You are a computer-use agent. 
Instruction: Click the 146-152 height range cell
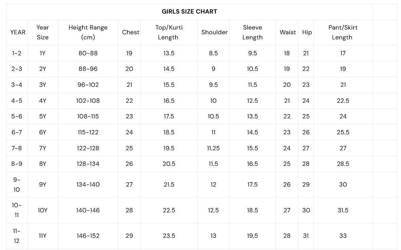88,236
